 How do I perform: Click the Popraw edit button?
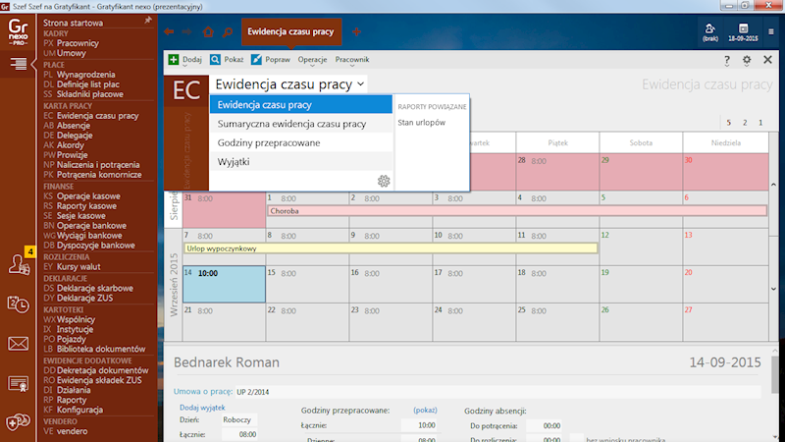pyautogui.click(x=271, y=60)
